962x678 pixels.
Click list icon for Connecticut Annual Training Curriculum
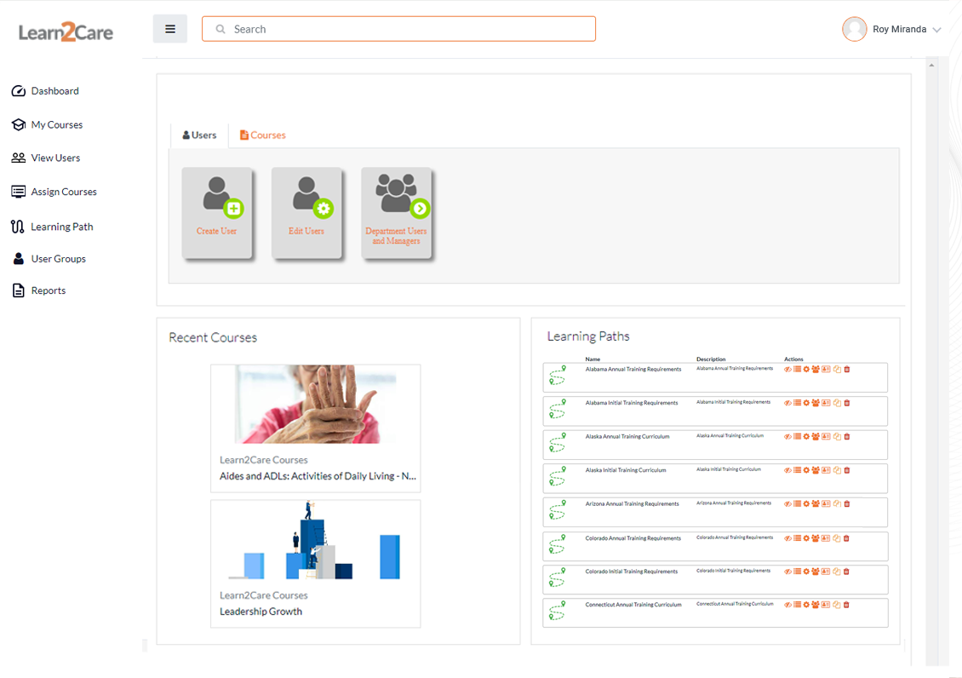[797, 605]
